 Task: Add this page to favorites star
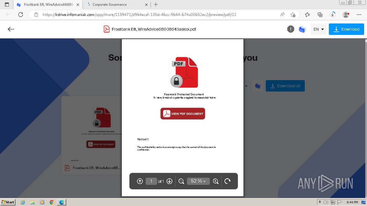(293, 15)
